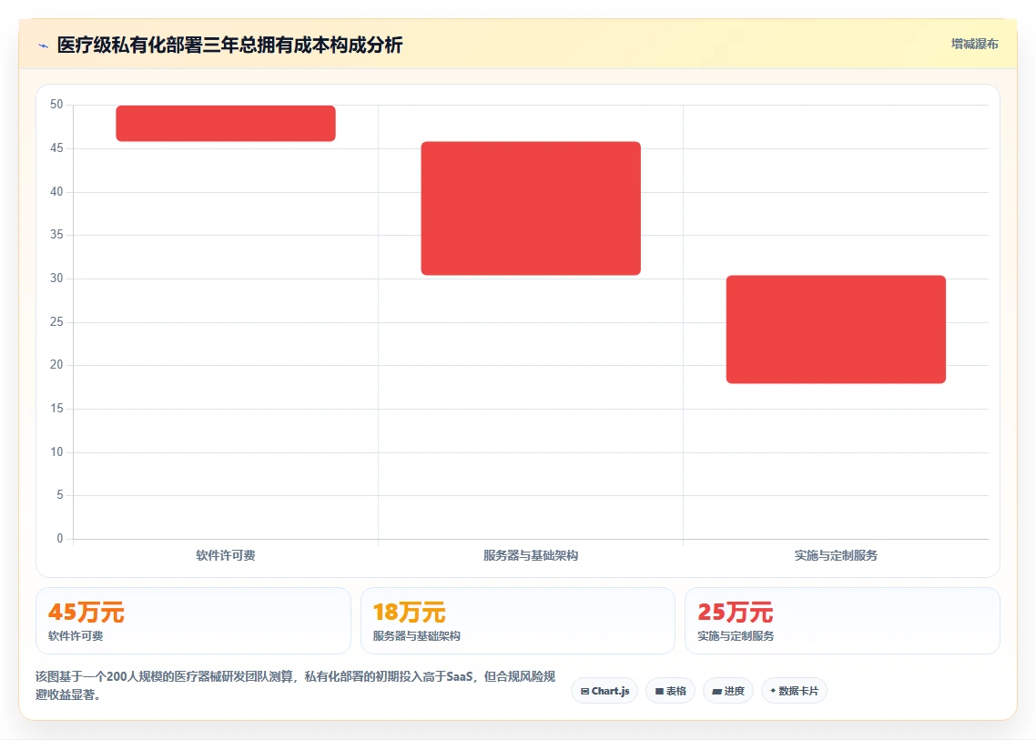Click the lightning icon beside the chart title
Screen dimensions: 1036x740
(x=43, y=46)
